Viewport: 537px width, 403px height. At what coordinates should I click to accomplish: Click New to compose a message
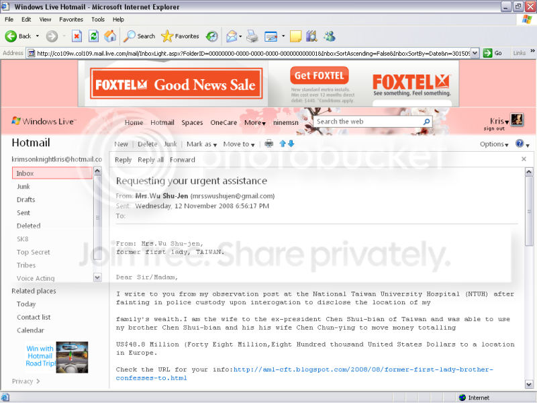tap(121, 144)
